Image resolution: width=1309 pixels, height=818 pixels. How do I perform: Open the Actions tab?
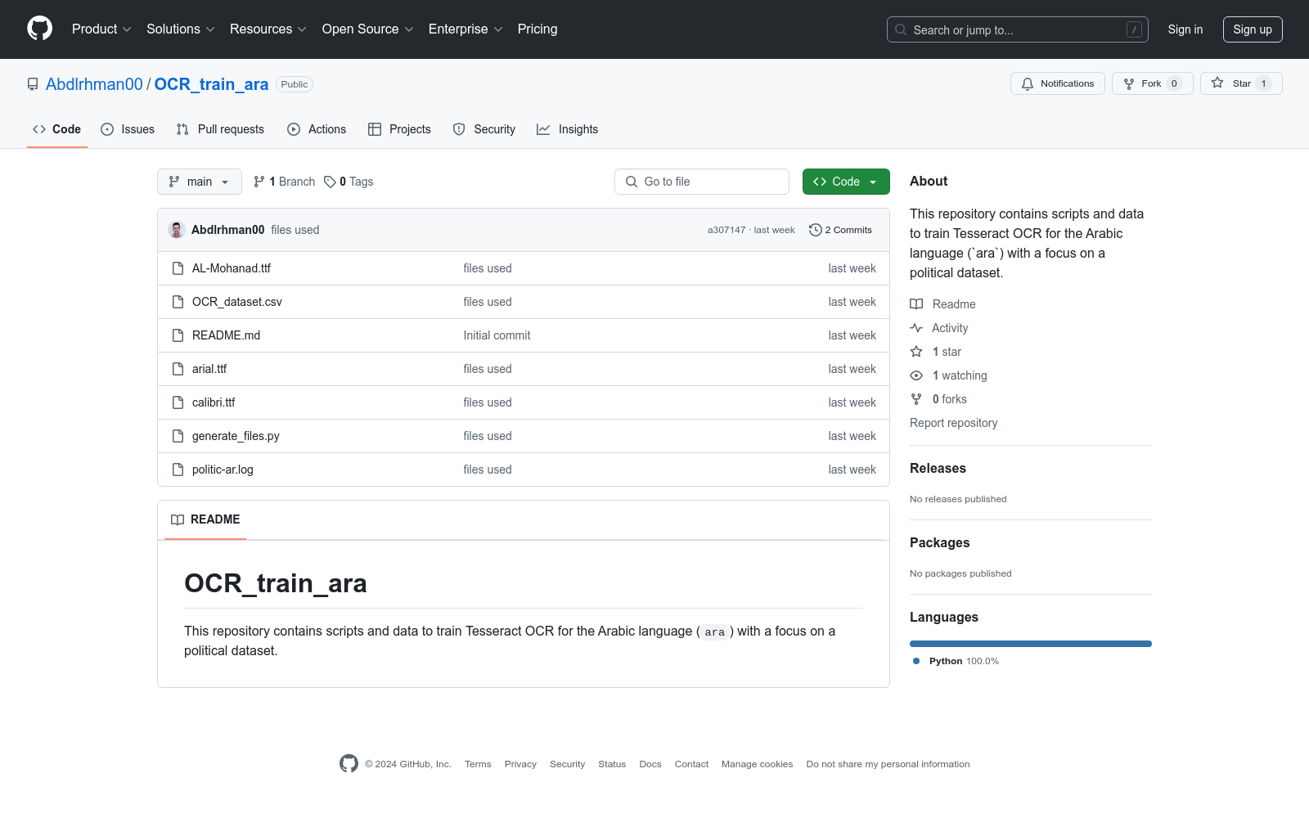tap(317, 129)
